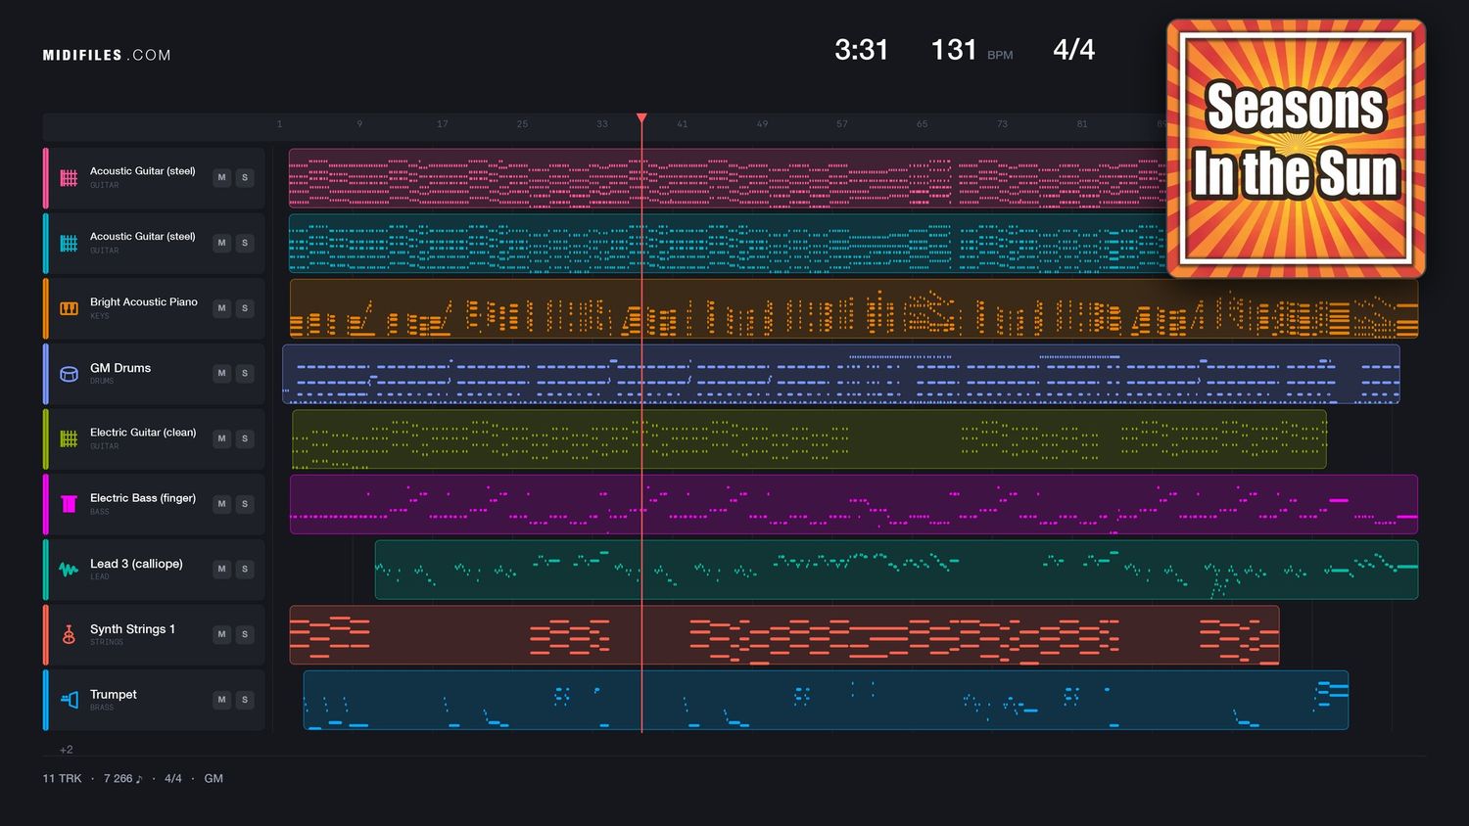The image size is (1469, 826).
Task: Click the 3:31 duration display
Action: coord(861,50)
